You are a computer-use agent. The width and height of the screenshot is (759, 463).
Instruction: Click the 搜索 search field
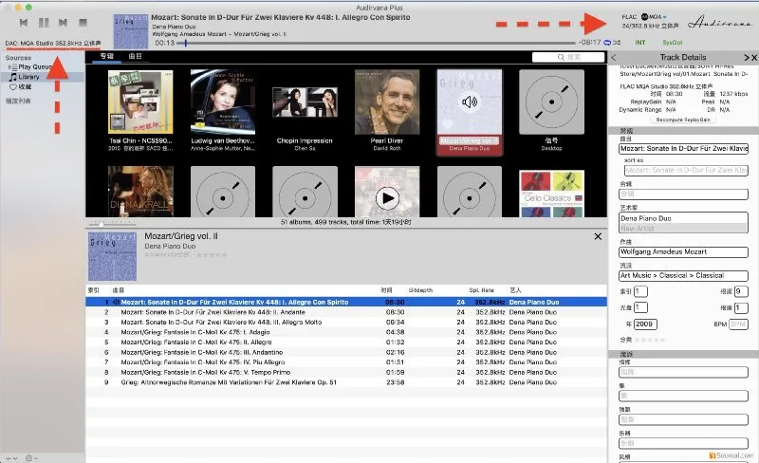pyautogui.click(x=568, y=57)
